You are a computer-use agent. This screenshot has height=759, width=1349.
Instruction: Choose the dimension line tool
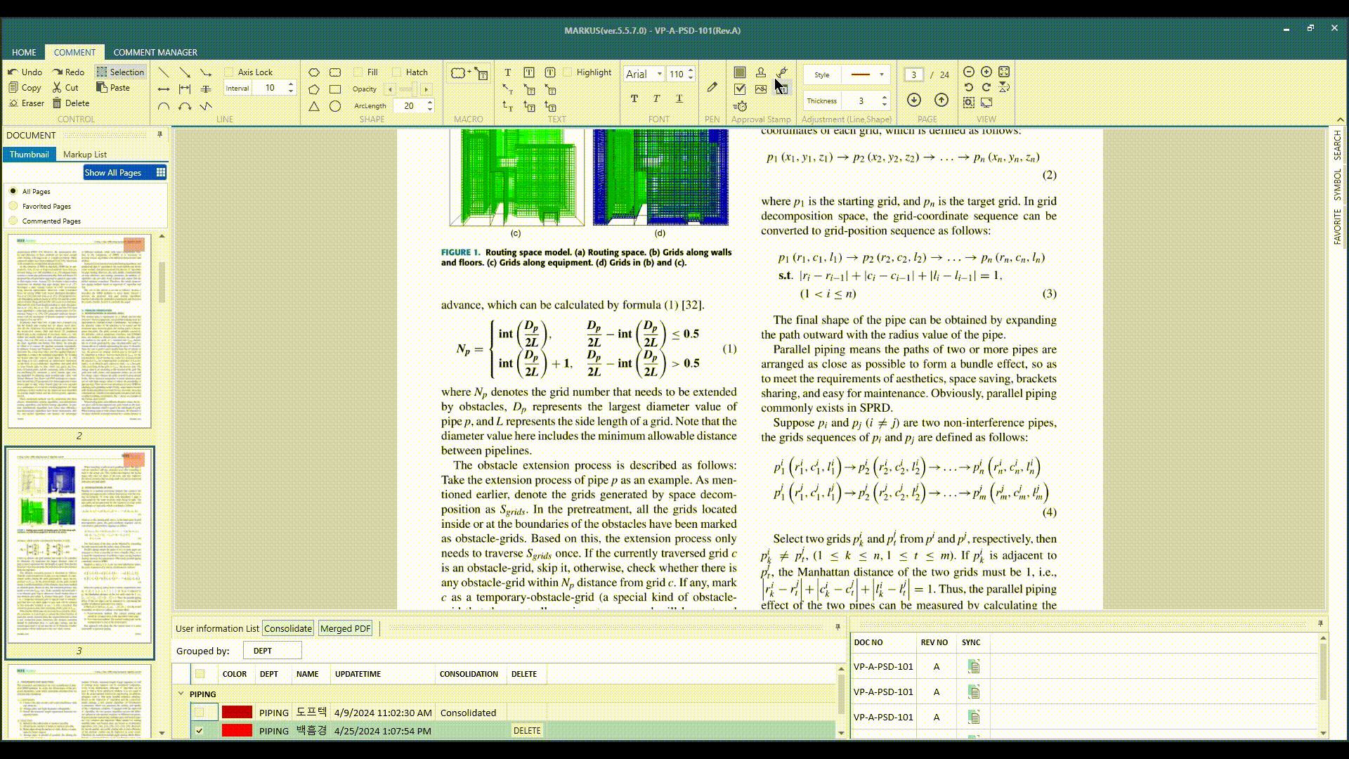185,89
